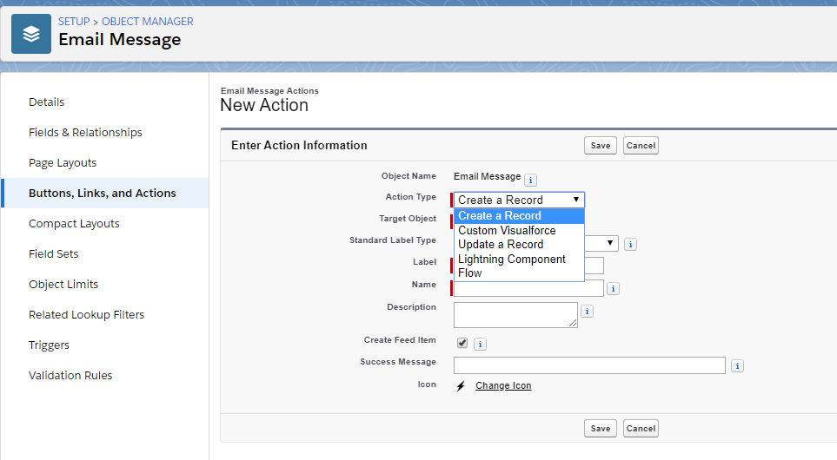Click info icon next to Success Message field
This screenshot has width=837, height=460.
737,366
